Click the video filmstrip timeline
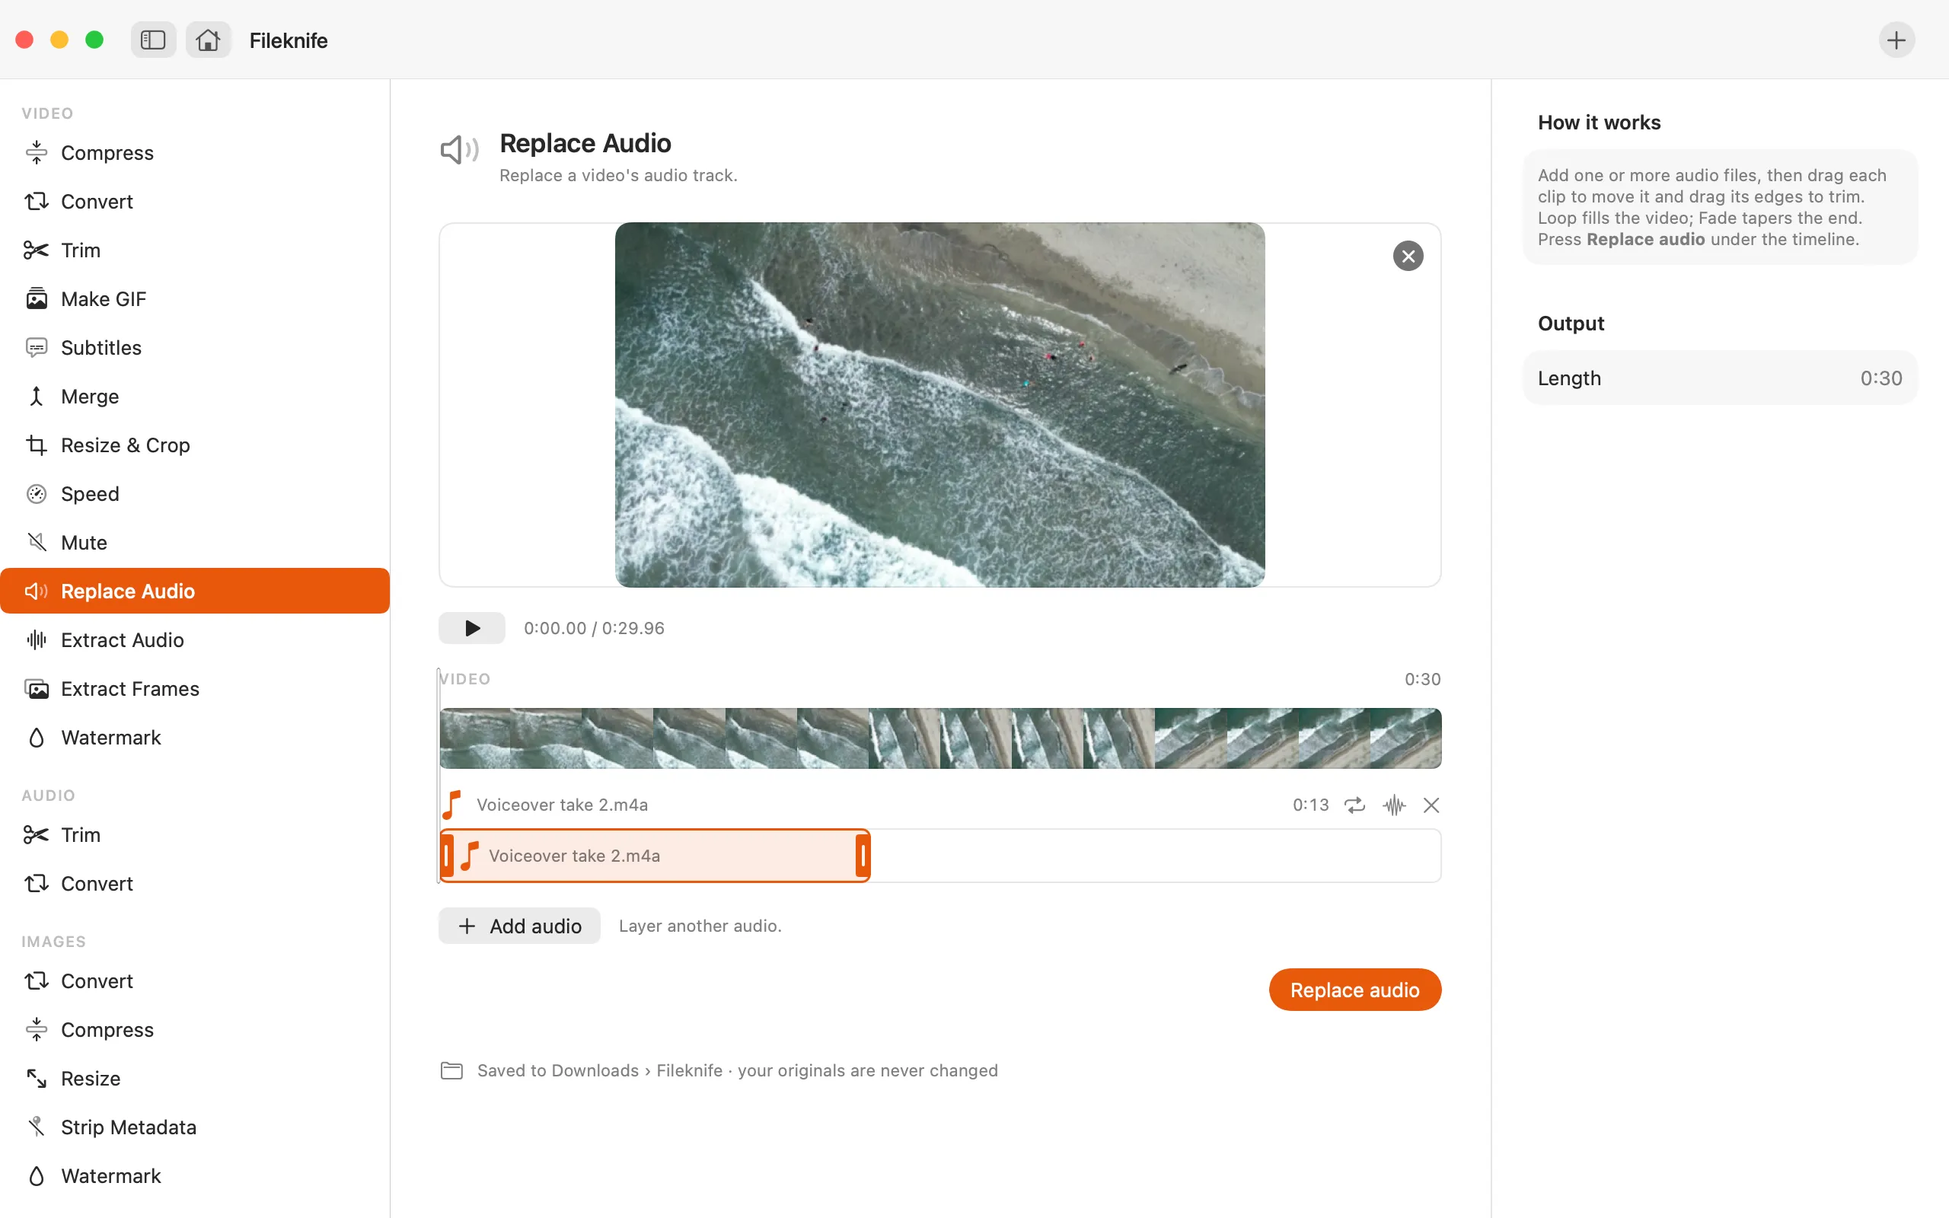1949x1218 pixels. point(940,738)
